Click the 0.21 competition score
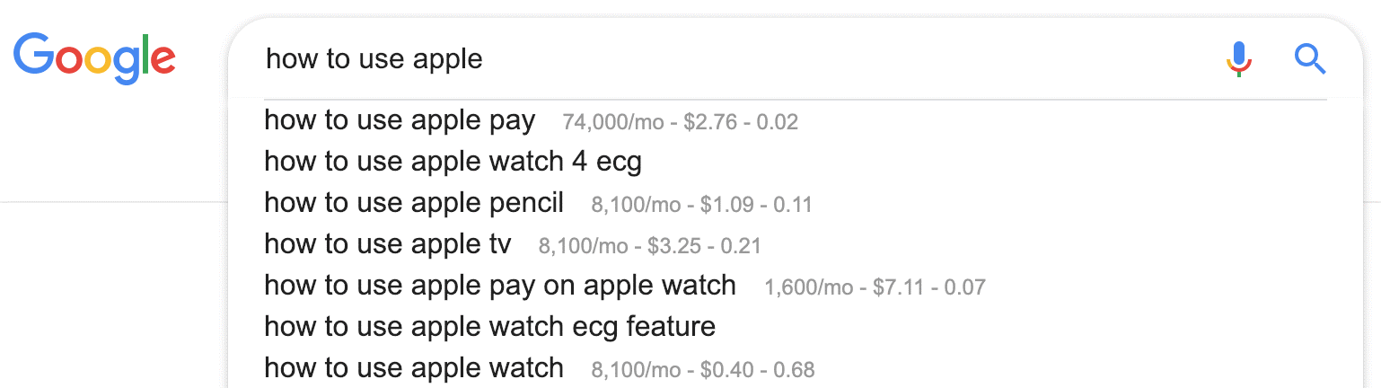This screenshot has width=1381, height=388. coord(742,246)
